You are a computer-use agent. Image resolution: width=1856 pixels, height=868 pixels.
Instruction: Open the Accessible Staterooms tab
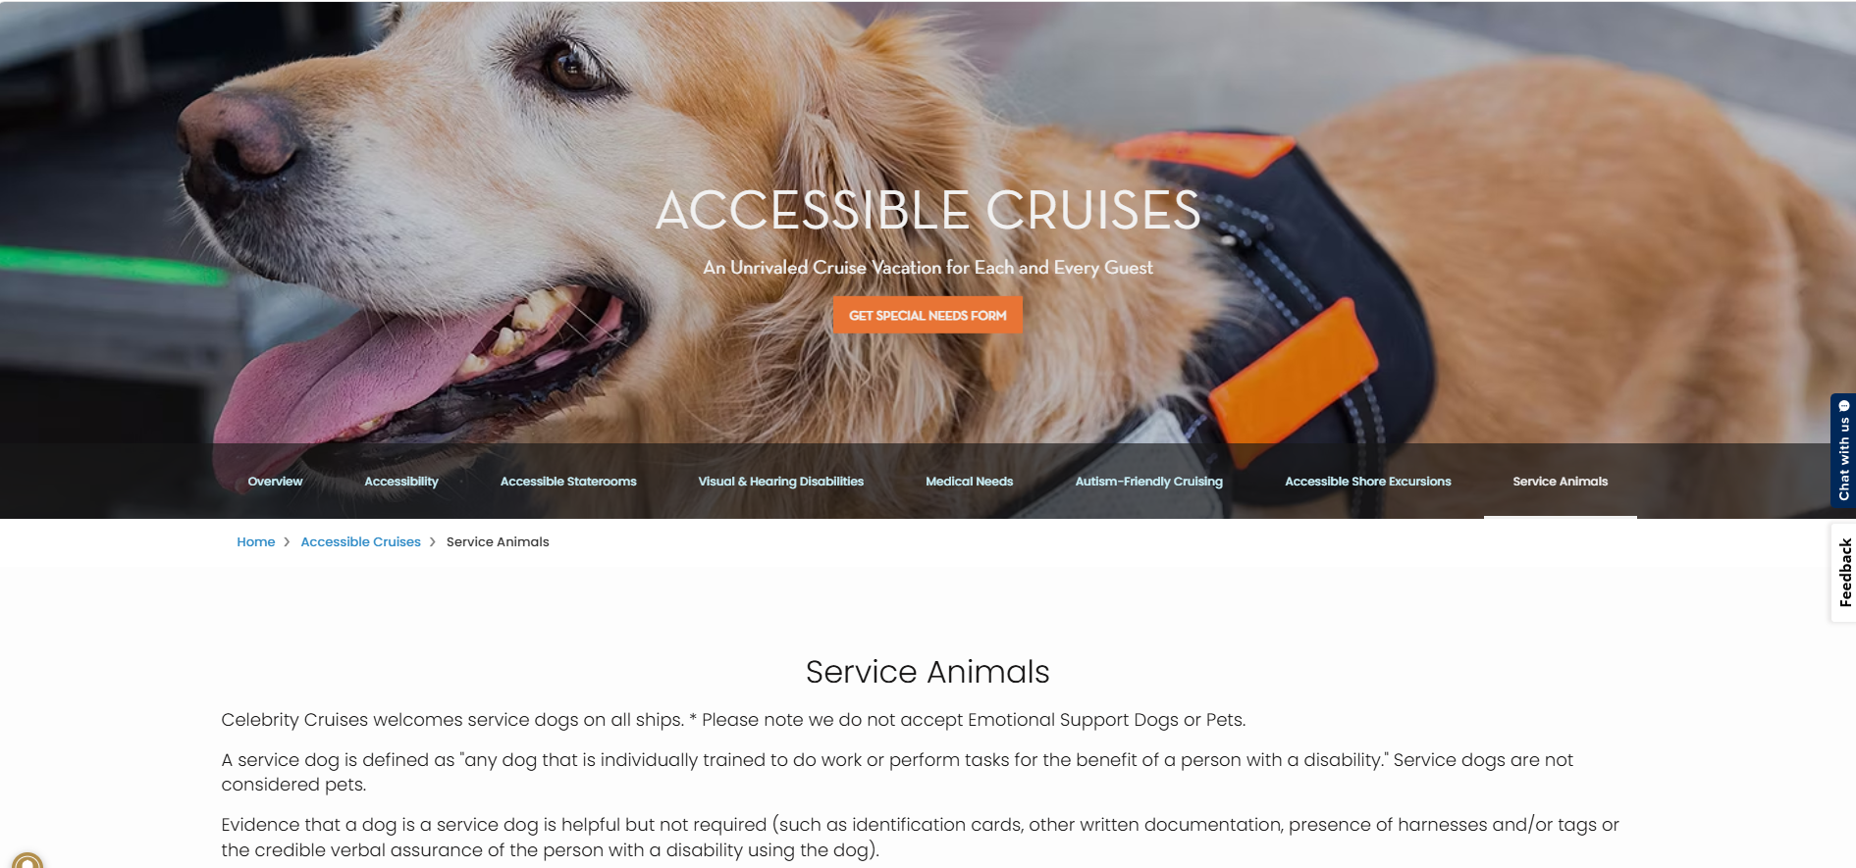tap(568, 482)
